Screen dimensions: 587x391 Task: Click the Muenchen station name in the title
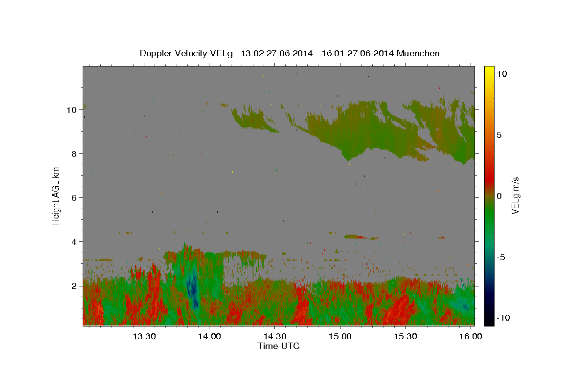coord(418,53)
